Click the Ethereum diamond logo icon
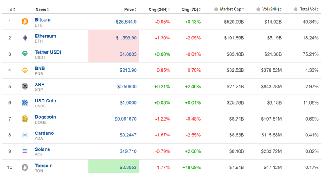 click(x=25, y=38)
